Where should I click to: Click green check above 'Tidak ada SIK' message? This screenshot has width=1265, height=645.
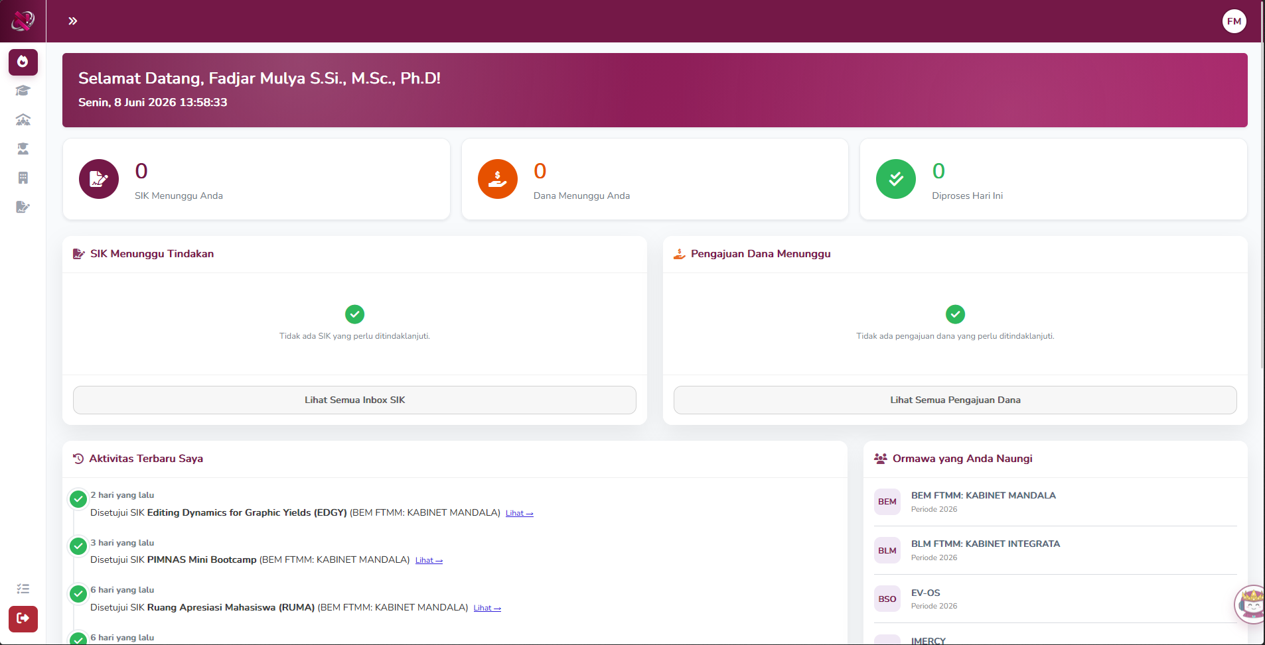click(355, 314)
